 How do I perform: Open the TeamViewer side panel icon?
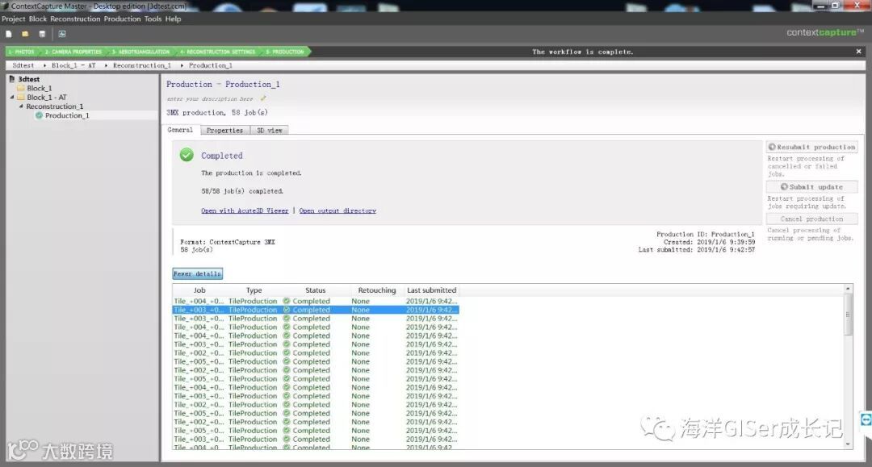tap(866, 419)
